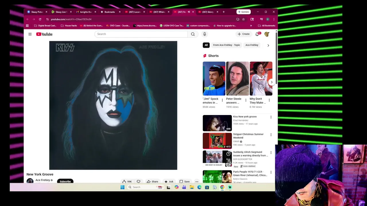Open more actions for Kiss New york groove
The width and height of the screenshot is (367, 206).
click(271, 117)
